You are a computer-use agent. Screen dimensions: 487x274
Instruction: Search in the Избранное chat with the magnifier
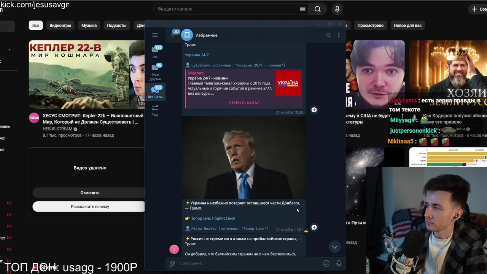pos(329,35)
